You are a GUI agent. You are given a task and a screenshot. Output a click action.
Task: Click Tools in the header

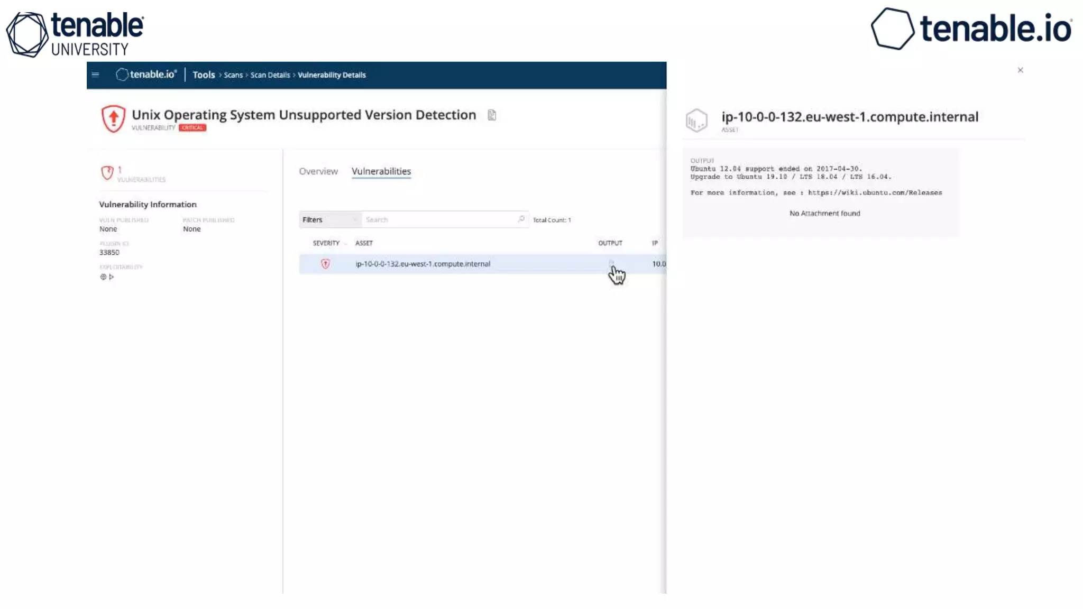click(204, 75)
